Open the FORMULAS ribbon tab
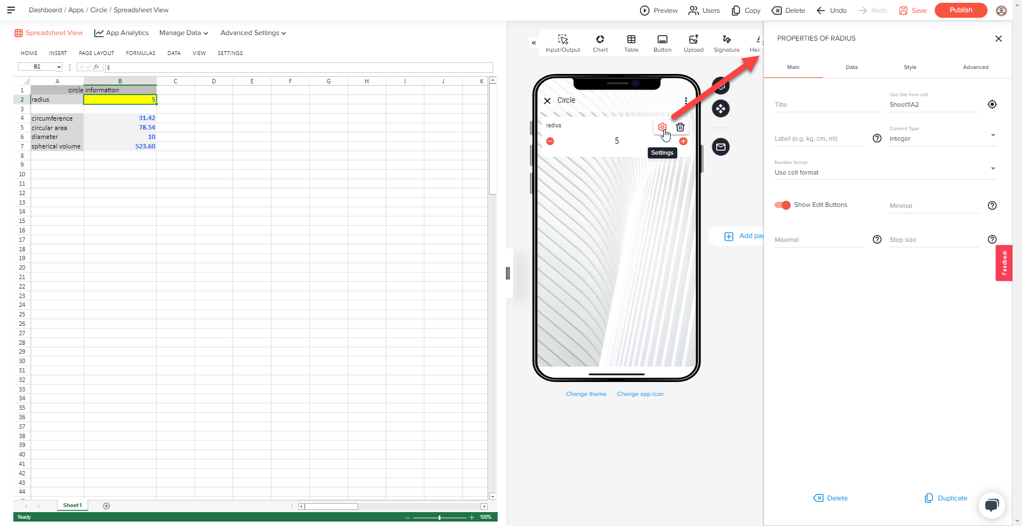The image size is (1022, 526). (141, 53)
